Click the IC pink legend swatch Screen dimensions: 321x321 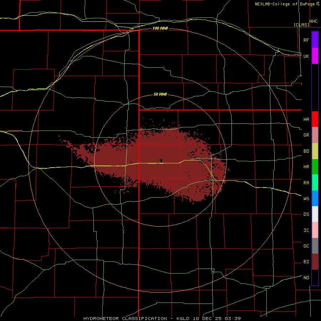click(x=315, y=230)
